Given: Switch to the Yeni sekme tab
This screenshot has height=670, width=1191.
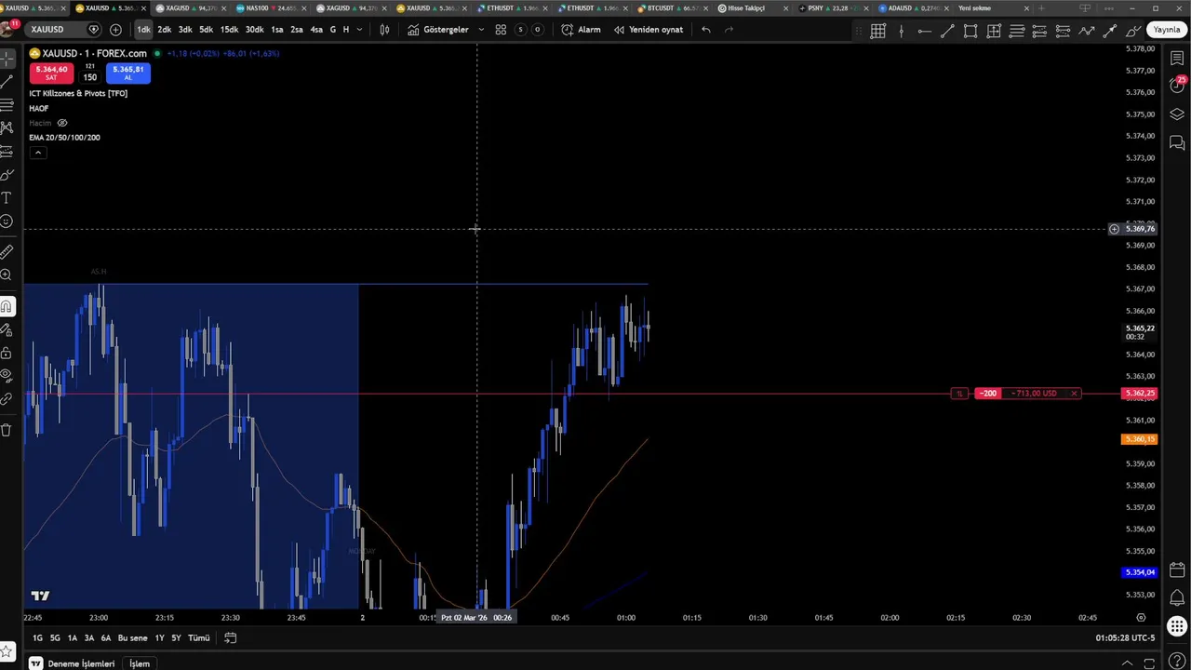Looking at the screenshot, I should click(994, 8).
